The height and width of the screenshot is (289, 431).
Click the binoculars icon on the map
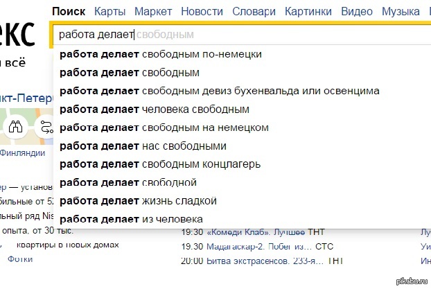click(x=15, y=126)
